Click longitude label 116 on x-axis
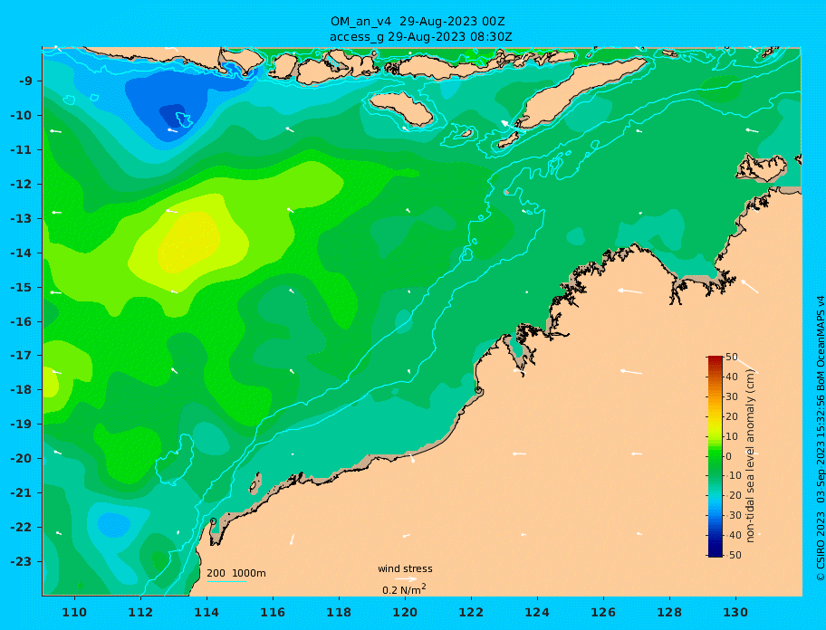The height and width of the screenshot is (630, 826). pyautogui.click(x=273, y=612)
